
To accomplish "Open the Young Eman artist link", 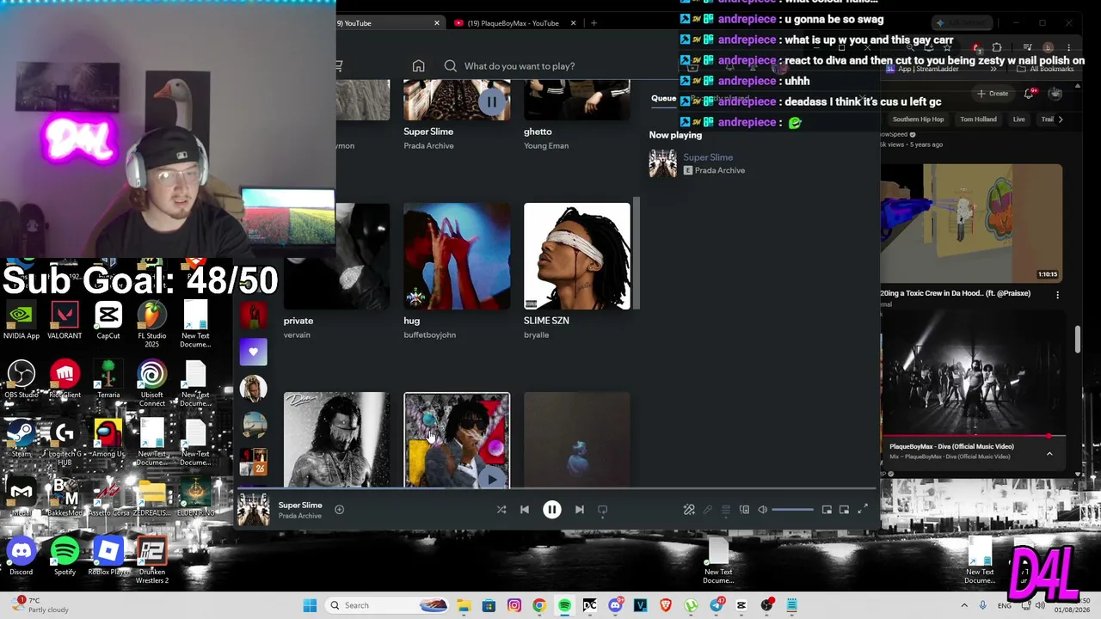I will 546,145.
